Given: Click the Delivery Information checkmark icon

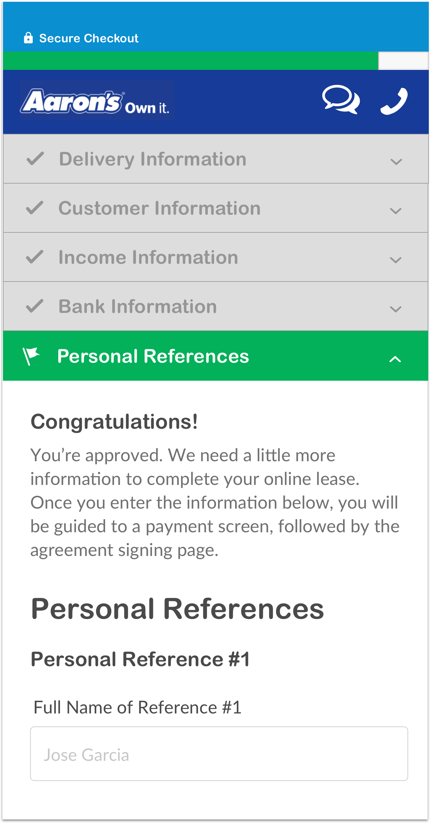Looking at the screenshot, I should point(35,159).
